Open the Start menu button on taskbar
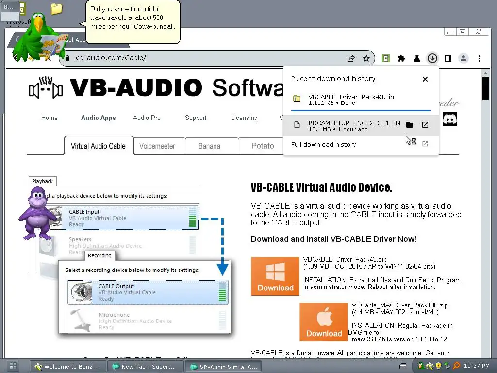This screenshot has height=373, width=497. (13, 366)
